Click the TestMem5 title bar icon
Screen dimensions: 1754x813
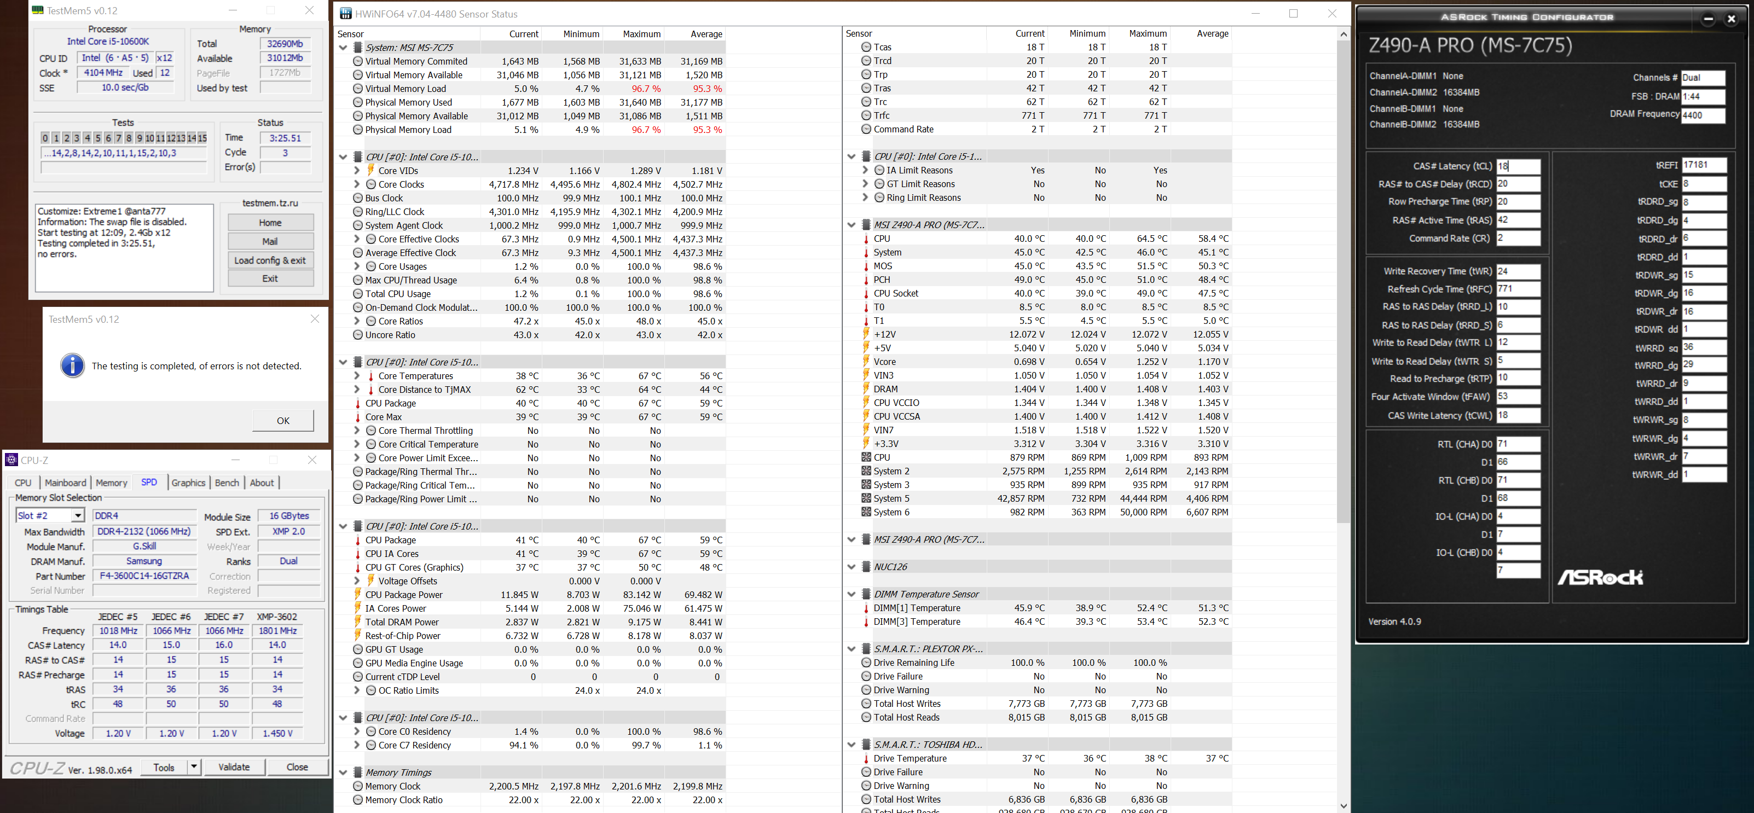click(x=38, y=10)
